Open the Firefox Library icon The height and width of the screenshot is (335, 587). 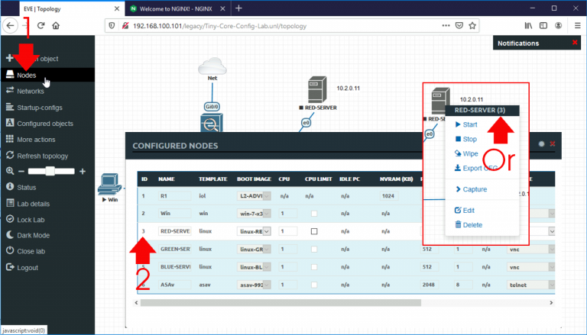pyautogui.click(x=528, y=25)
